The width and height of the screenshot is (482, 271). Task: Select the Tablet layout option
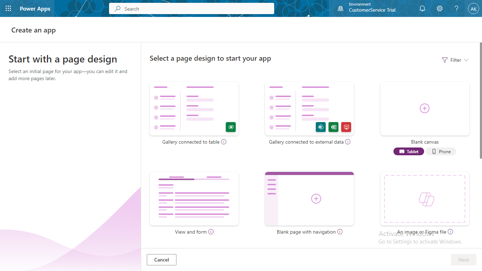[x=409, y=151]
